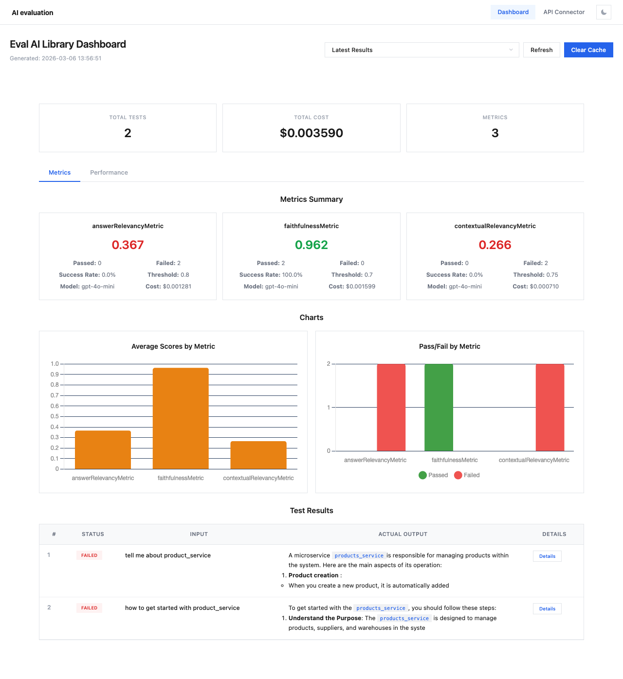The width and height of the screenshot is (623, 679).
Task: Click the Clear Cache button
Action: tap(588, 50)
